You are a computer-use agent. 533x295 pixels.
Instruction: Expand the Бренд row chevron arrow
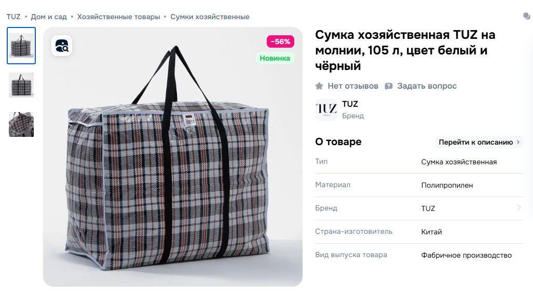point(519,207)
